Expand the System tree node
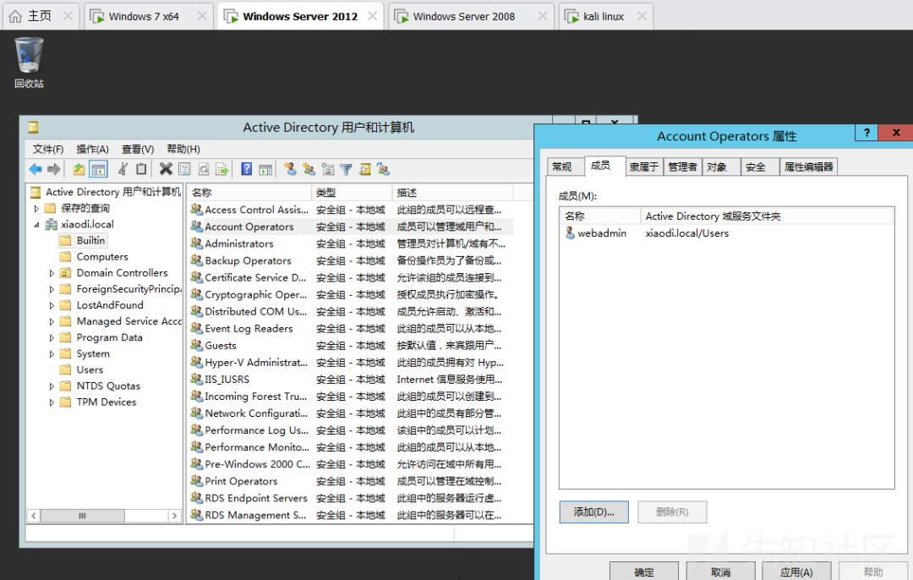This screenshot has width=913, height=580. [x=52, y=354]
